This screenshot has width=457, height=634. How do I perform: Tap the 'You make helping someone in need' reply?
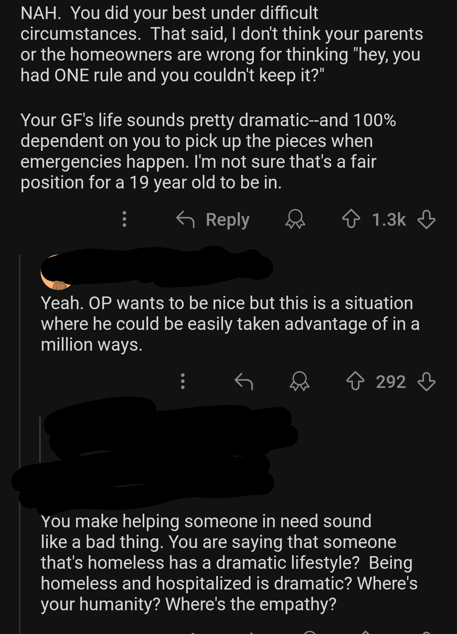click(x=228, y=562)
